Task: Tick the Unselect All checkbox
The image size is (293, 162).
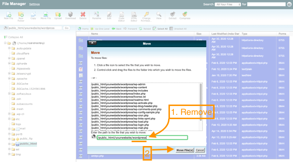Action: coord(171,29)
